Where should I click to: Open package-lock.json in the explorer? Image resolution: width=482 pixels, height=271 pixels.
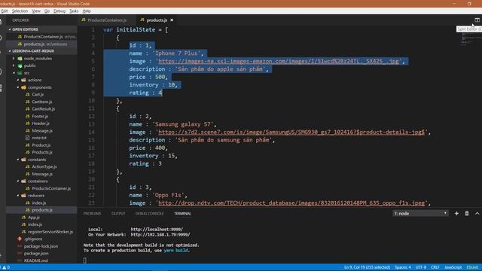[41, 246]
